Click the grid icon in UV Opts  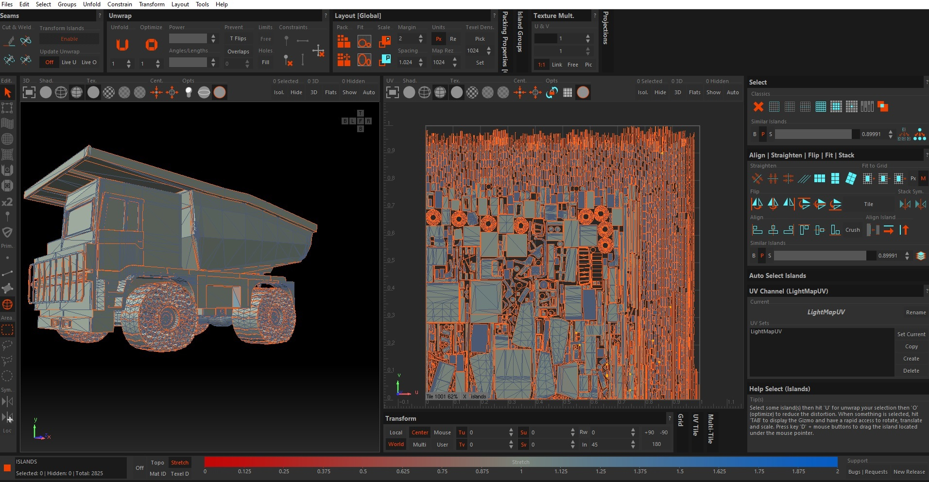[568, 92]
